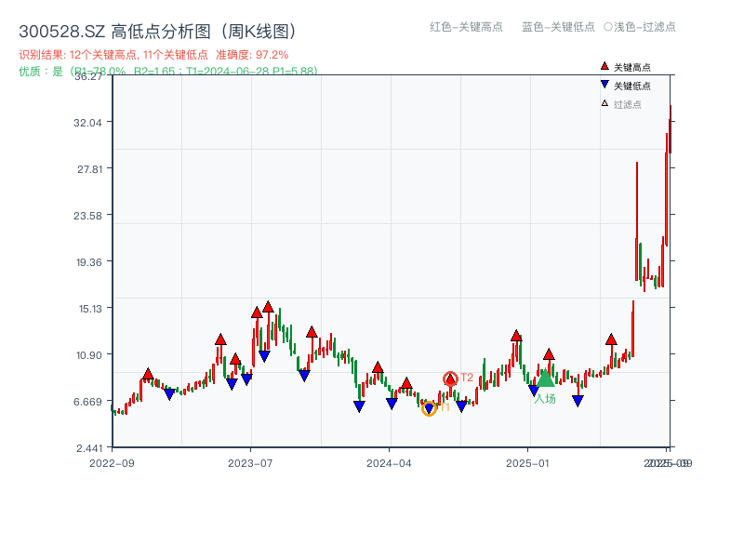The width and height of the screenshot is (744, 558).
Task: Click the blue low marker near 2024-04
Action: click(392, 401)
